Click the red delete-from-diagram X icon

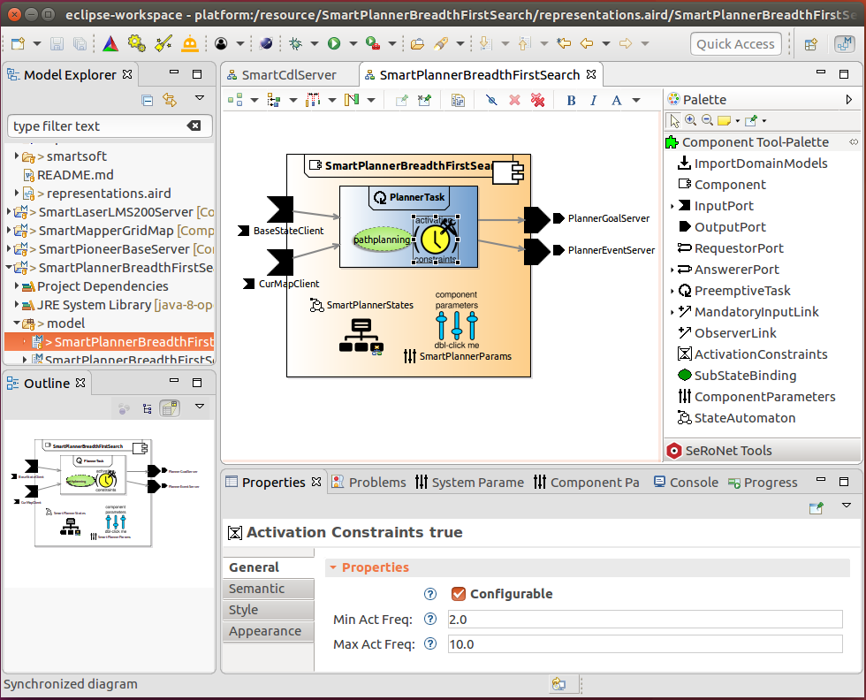click(x=514, y=101)
